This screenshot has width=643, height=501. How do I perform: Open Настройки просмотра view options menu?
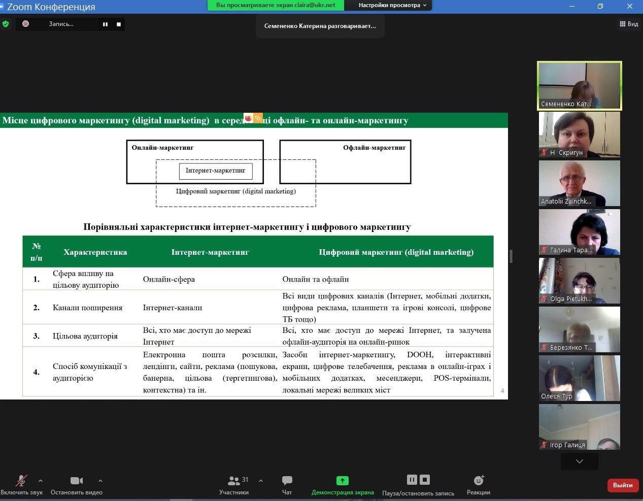pyautogui.click(x=392, y=5)
